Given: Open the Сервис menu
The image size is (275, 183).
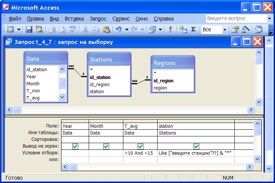Looking at the screenshot, I should (x=121, y=19).
